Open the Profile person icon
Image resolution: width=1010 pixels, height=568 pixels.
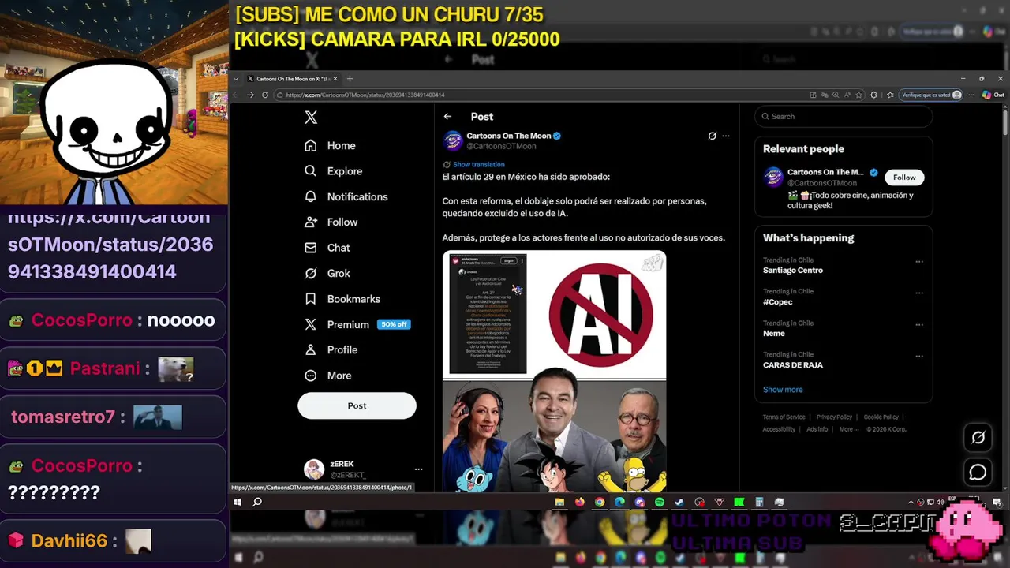(311, 349)
